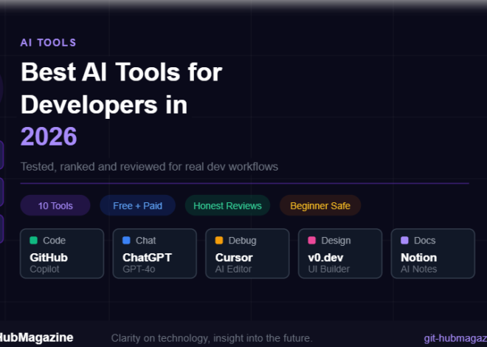Click the green Code category square icon

click(x=33, y=241)
